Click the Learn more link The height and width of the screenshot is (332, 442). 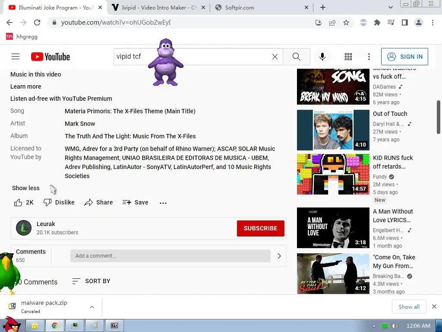25,86
